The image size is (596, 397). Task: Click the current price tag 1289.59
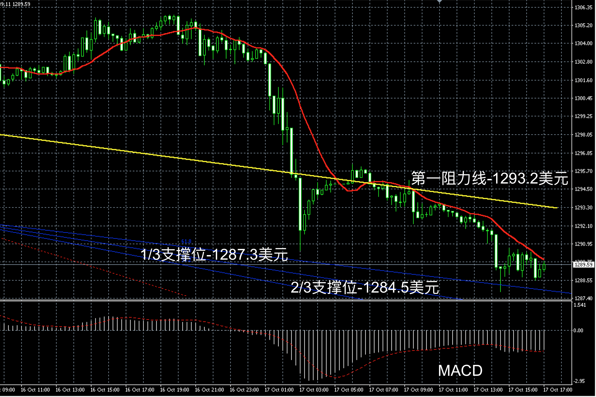click(x=583, y=264)
